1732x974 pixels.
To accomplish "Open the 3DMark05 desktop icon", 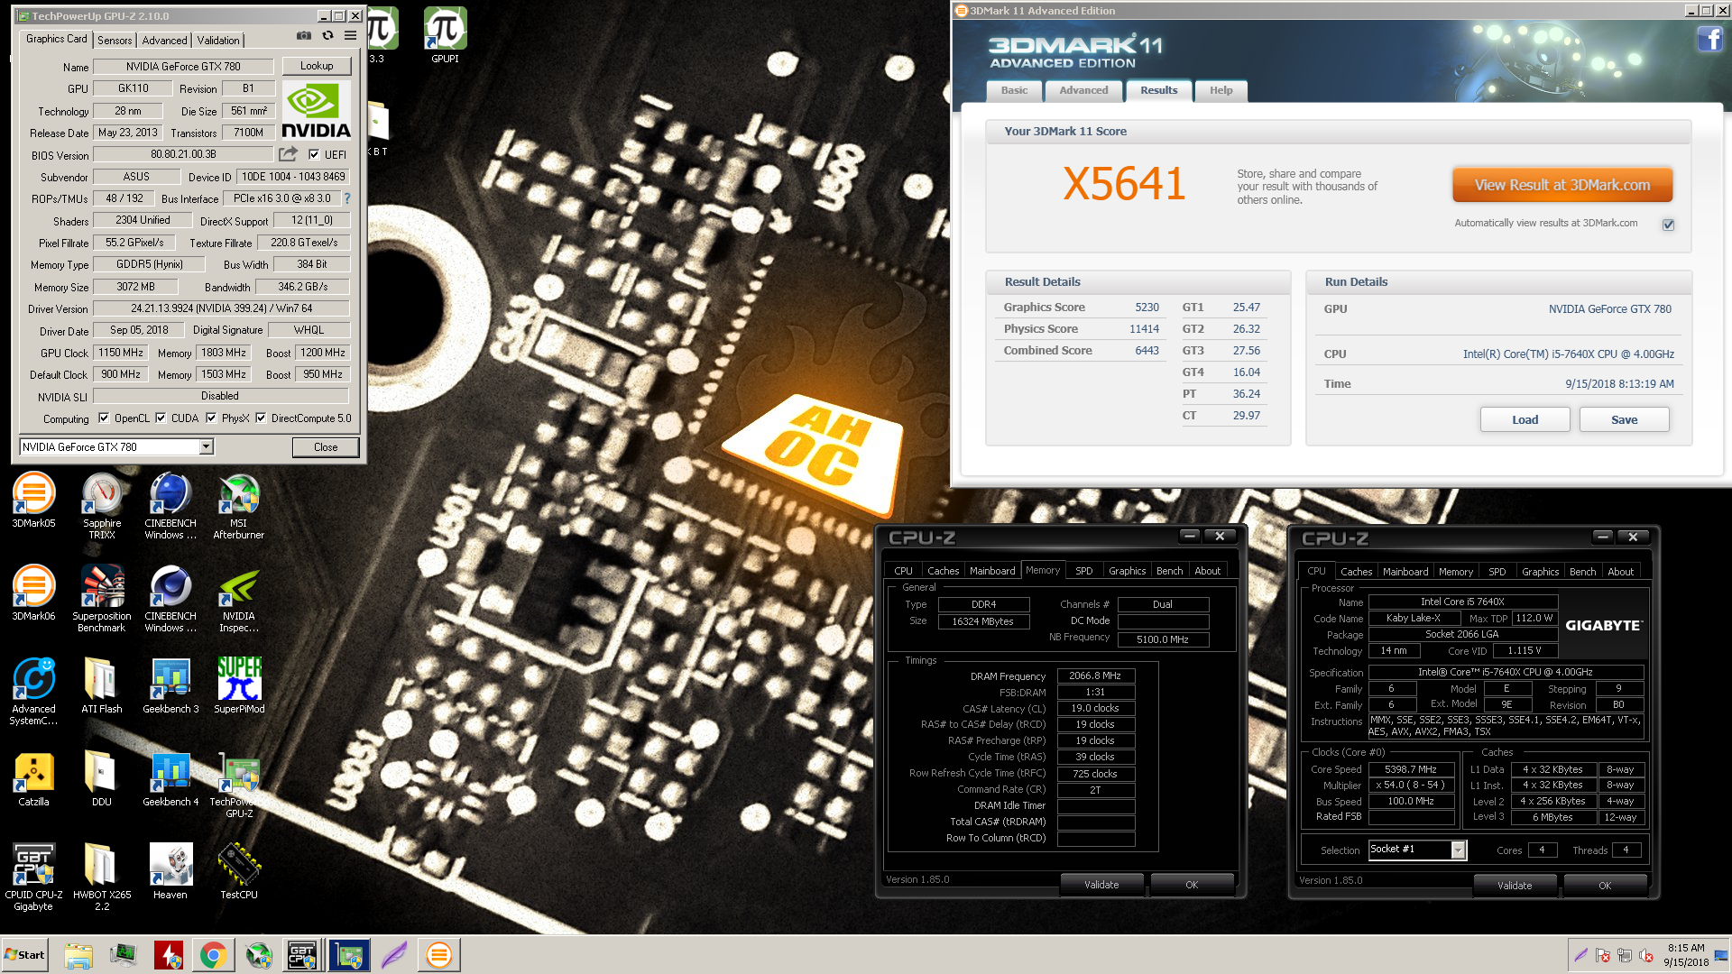I will coord(33,501).
